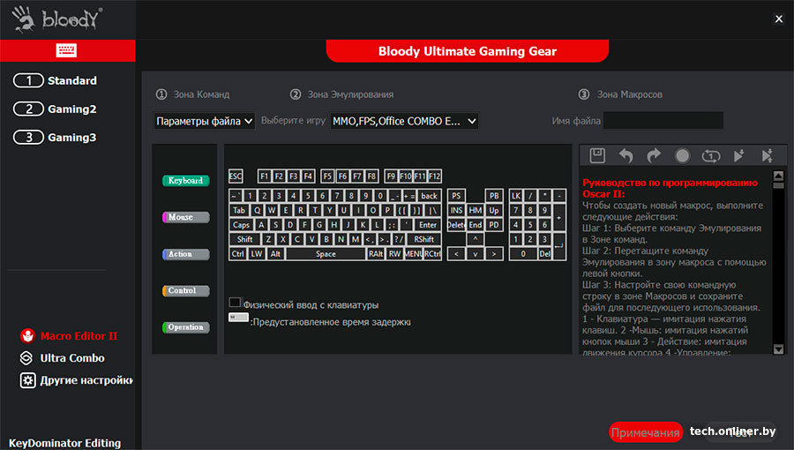Click the ESC key on virtual keyboard

pyautogui.click(x=236, y=176)
